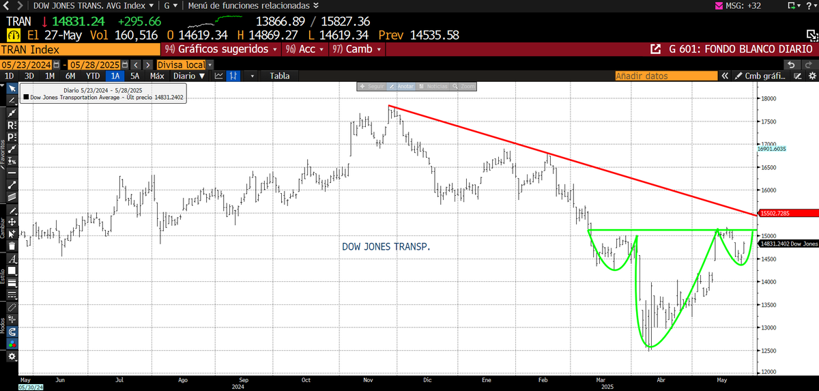
Task: Click the end date field 05/28/2025
Action: (94, 65)
